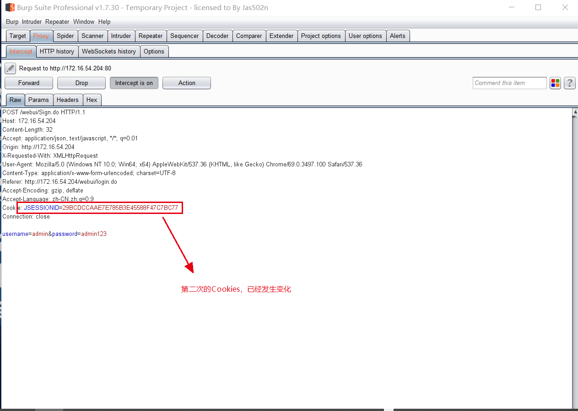Screen dimensions: 578x411
Task: Click the Connection: close header line
Action: point(26,216)
